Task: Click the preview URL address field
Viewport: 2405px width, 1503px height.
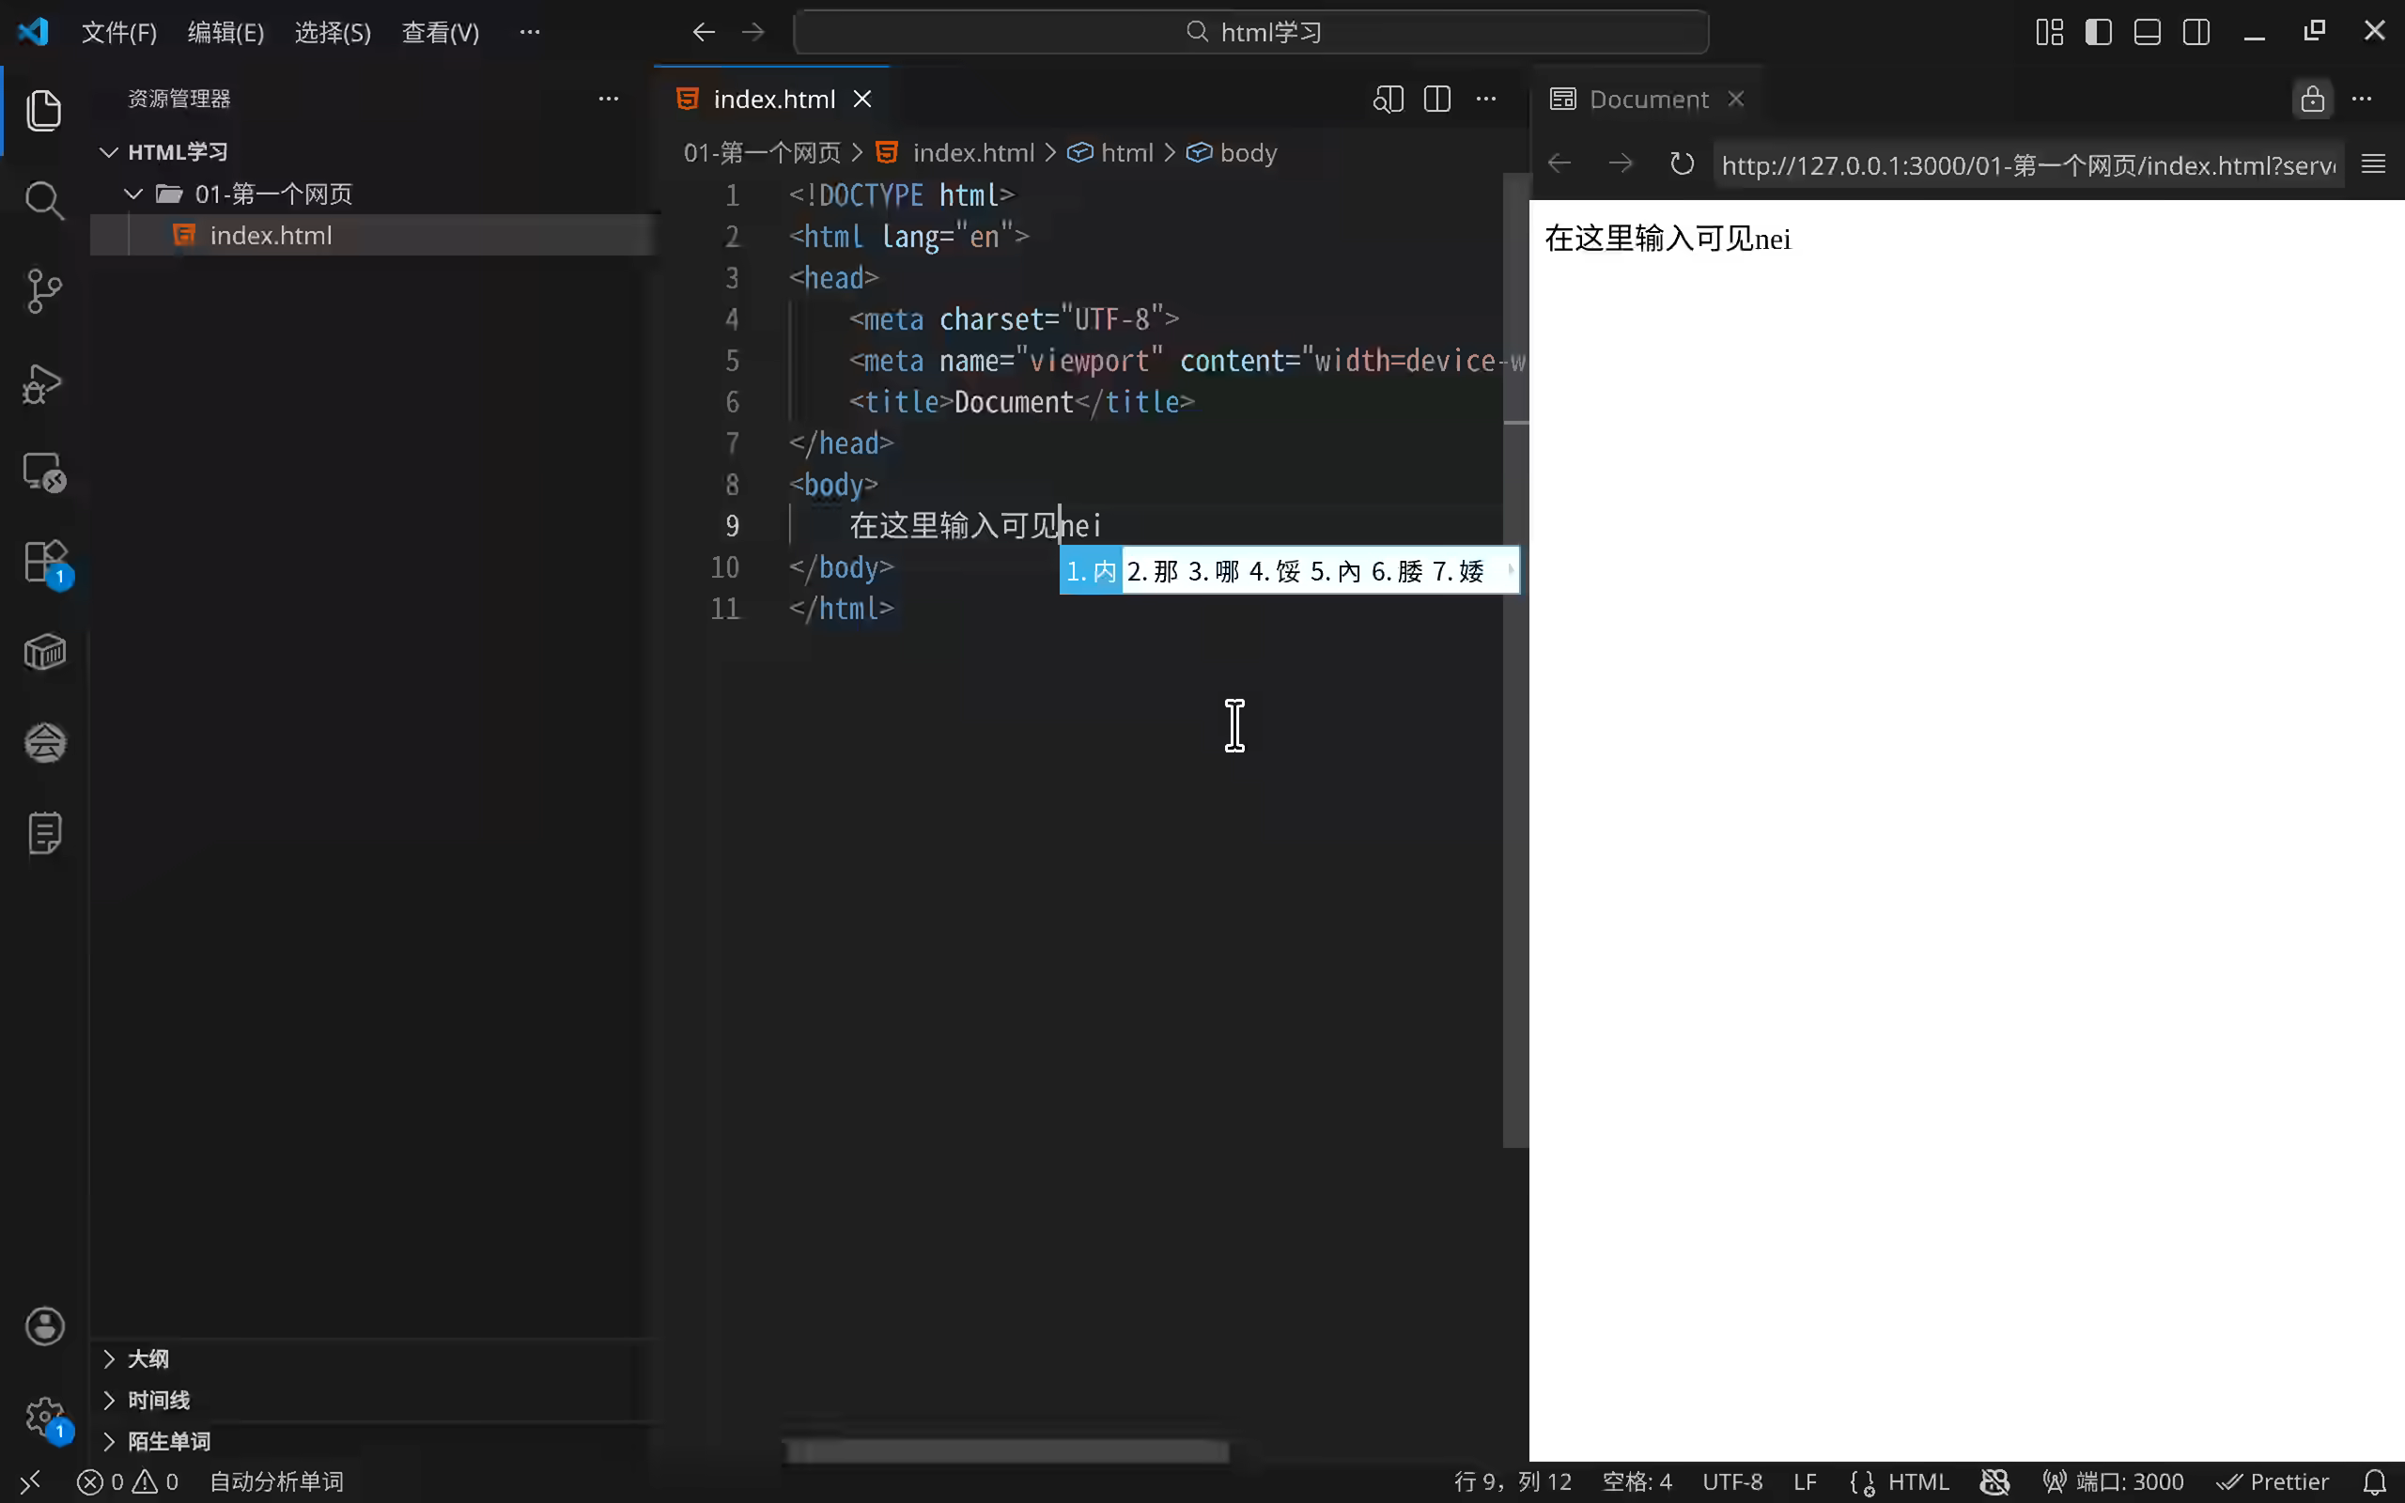Action: (x=2027, y=165)
